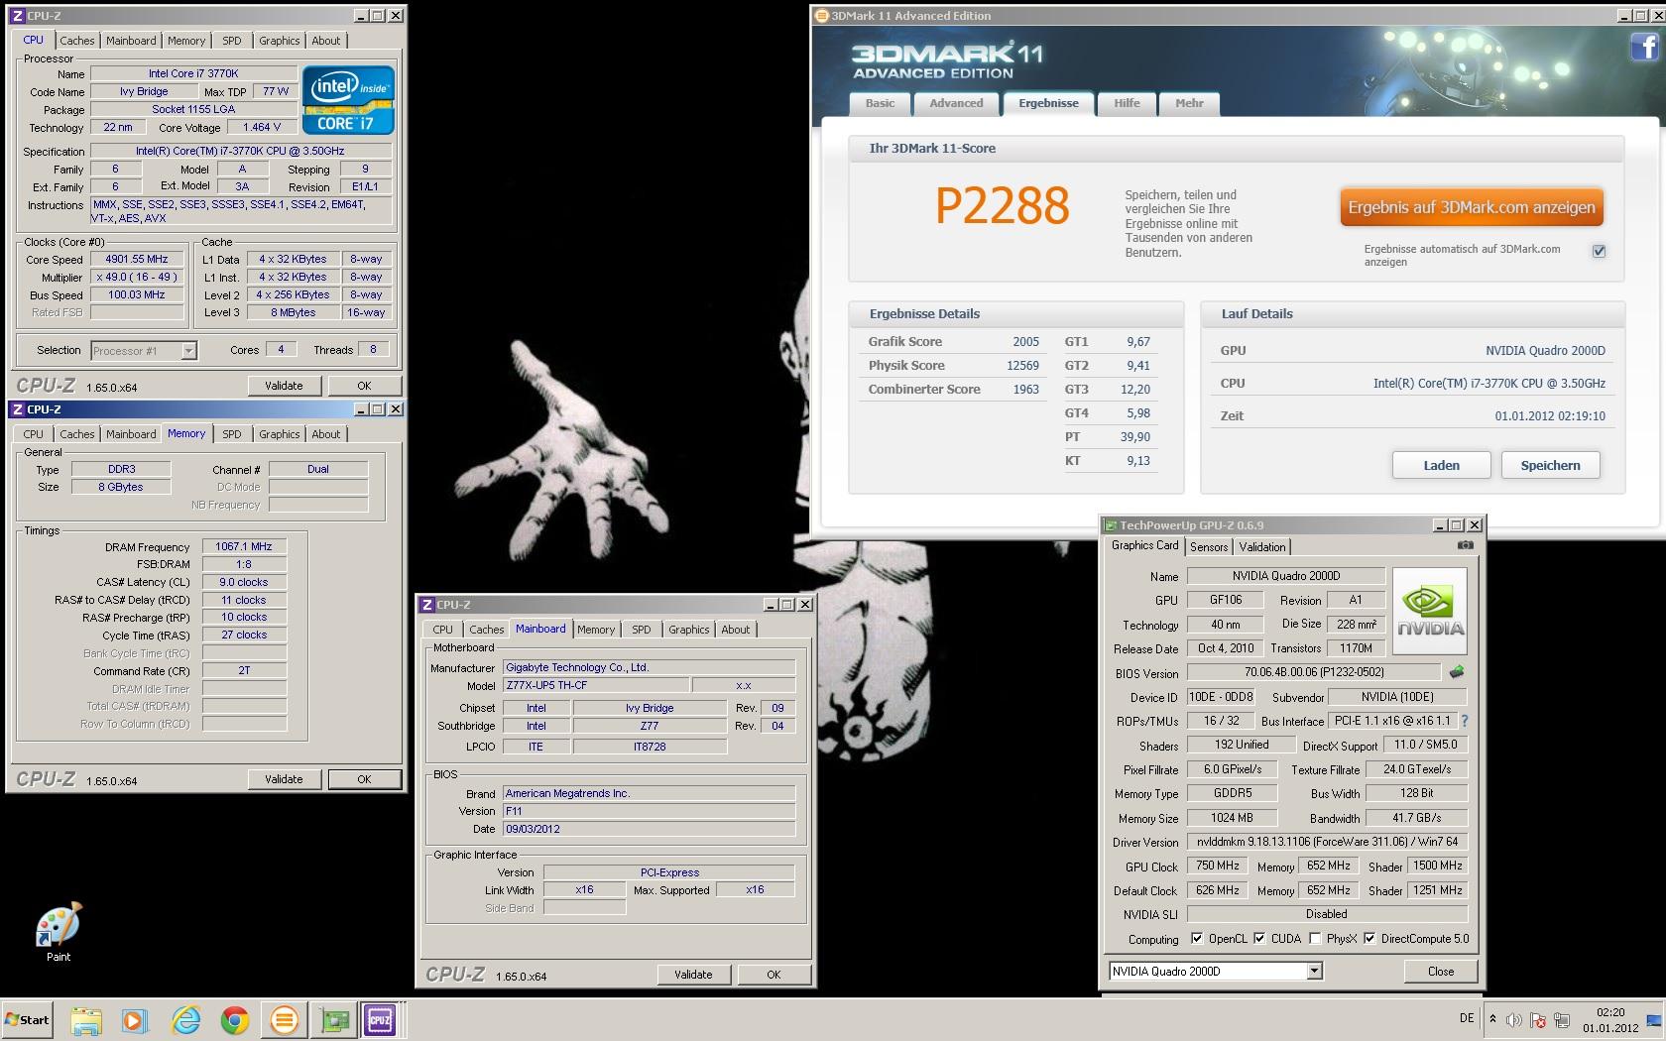Open Windows Media Player from the taskbar
Viewport: 1666px width, 1041px height.
[134, 1020]
